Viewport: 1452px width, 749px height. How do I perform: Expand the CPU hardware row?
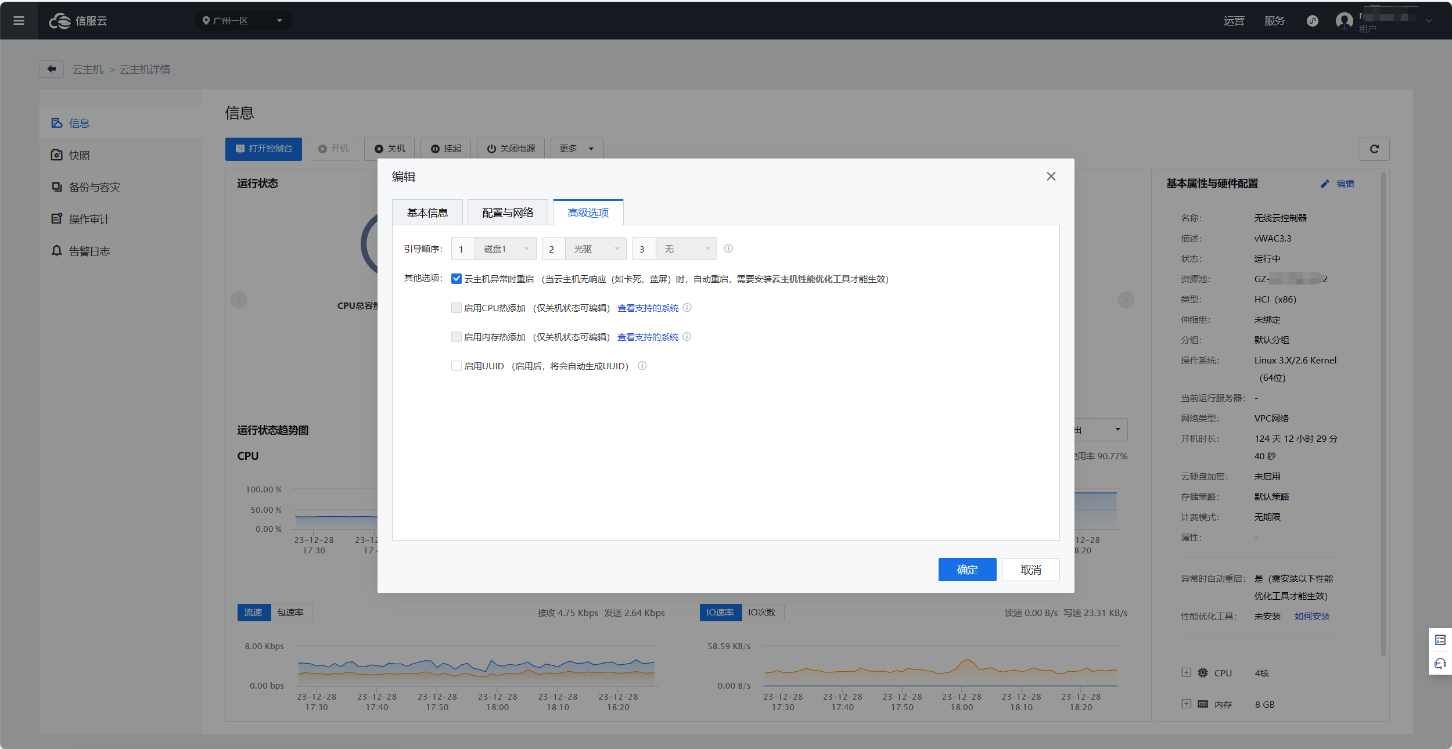point(1186,672)
